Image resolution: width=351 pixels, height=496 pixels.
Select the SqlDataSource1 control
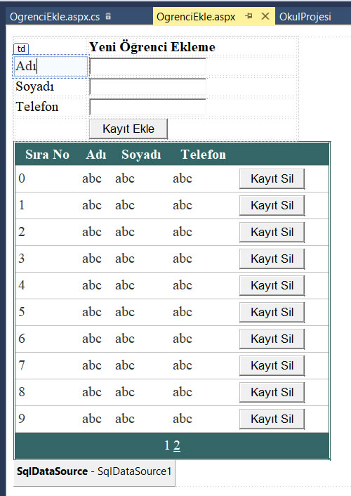pos(94,473)
